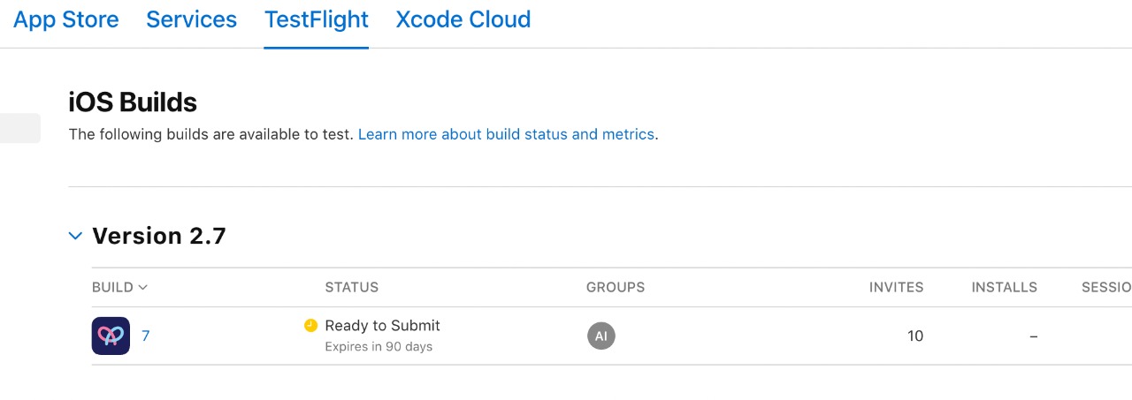1132x400 pixels.
Task: Click the INVITES column header
Action: [896, 287]
